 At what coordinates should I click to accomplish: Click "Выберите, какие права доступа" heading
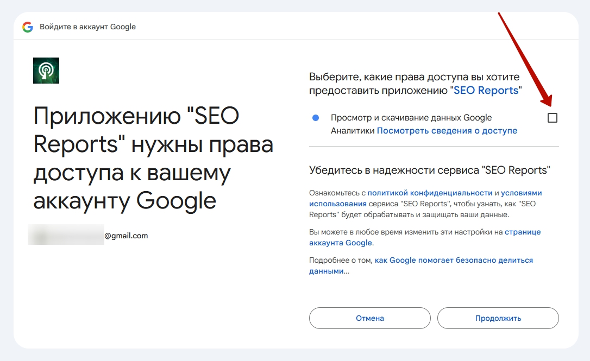415,84
